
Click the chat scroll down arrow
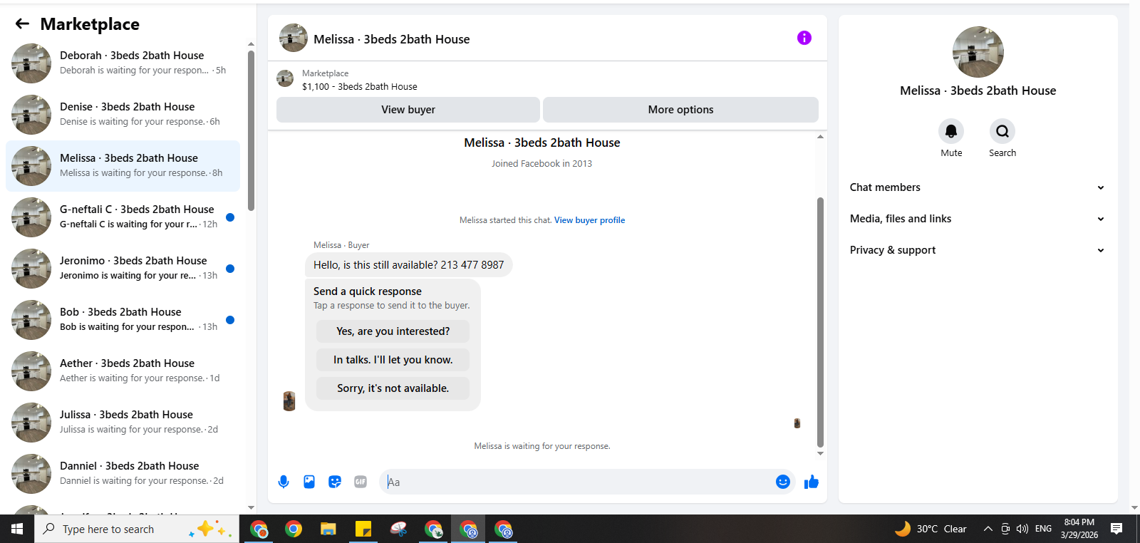(x=820, y=453)
